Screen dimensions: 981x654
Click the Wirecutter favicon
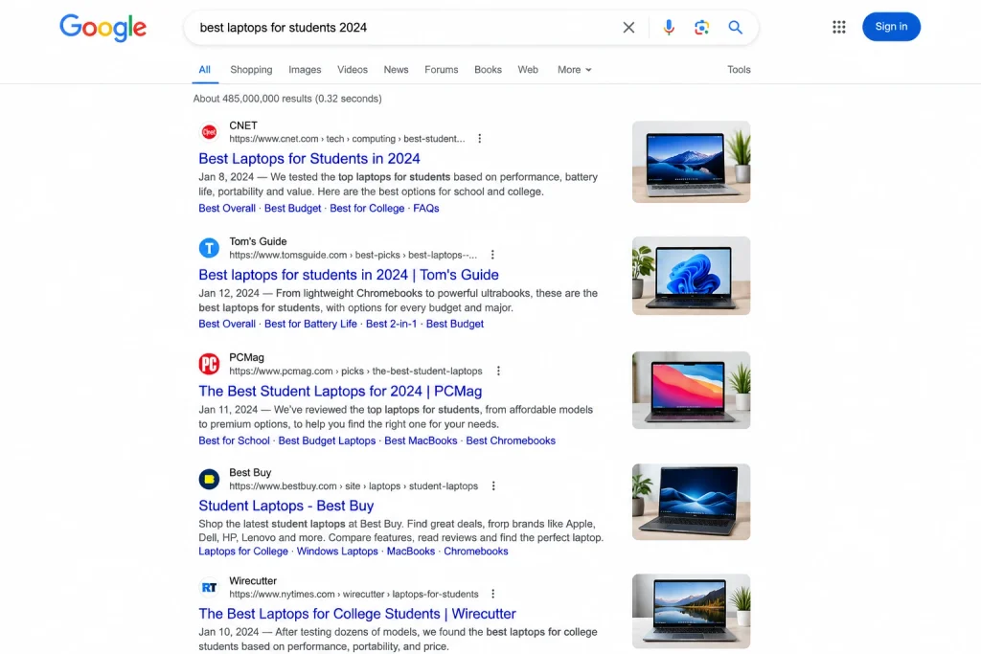pos(209,588)
